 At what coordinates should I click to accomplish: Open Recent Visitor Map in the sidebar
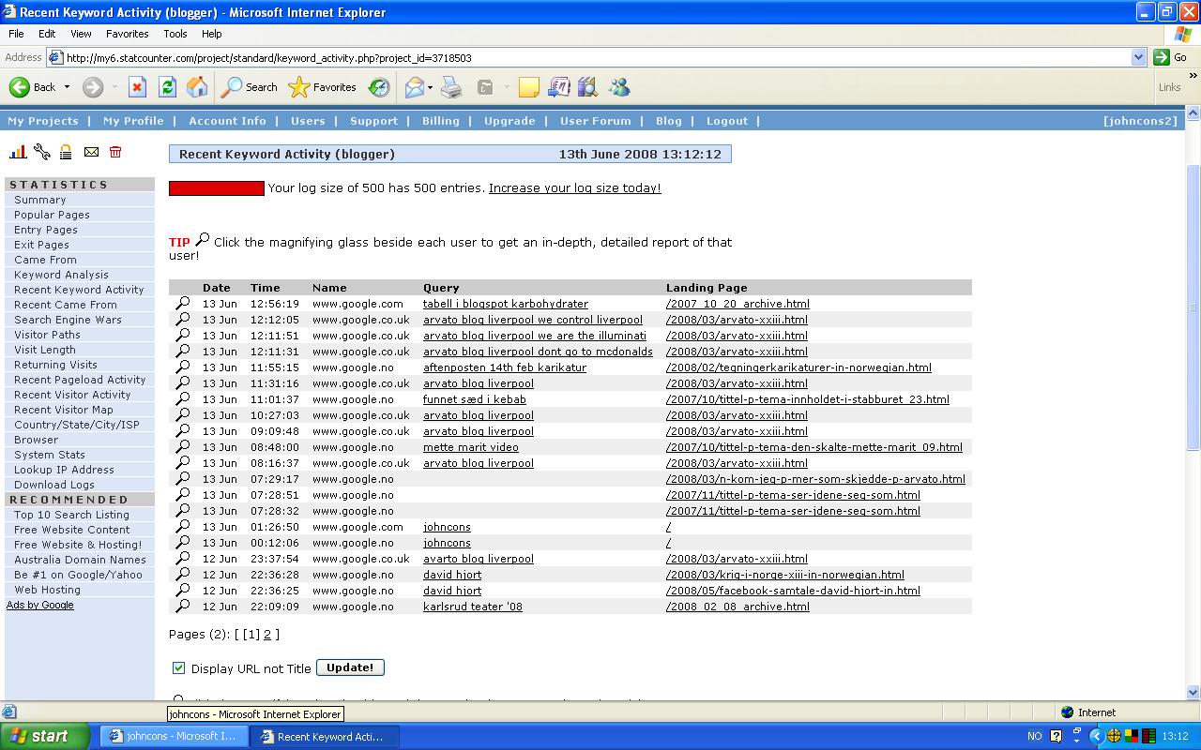tap(64, 410)
